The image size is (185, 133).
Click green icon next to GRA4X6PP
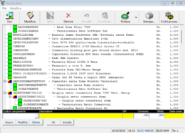[x=10, y=77]
